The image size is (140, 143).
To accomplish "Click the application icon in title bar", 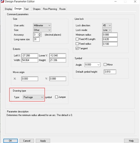I will click(x=2, y=1).
